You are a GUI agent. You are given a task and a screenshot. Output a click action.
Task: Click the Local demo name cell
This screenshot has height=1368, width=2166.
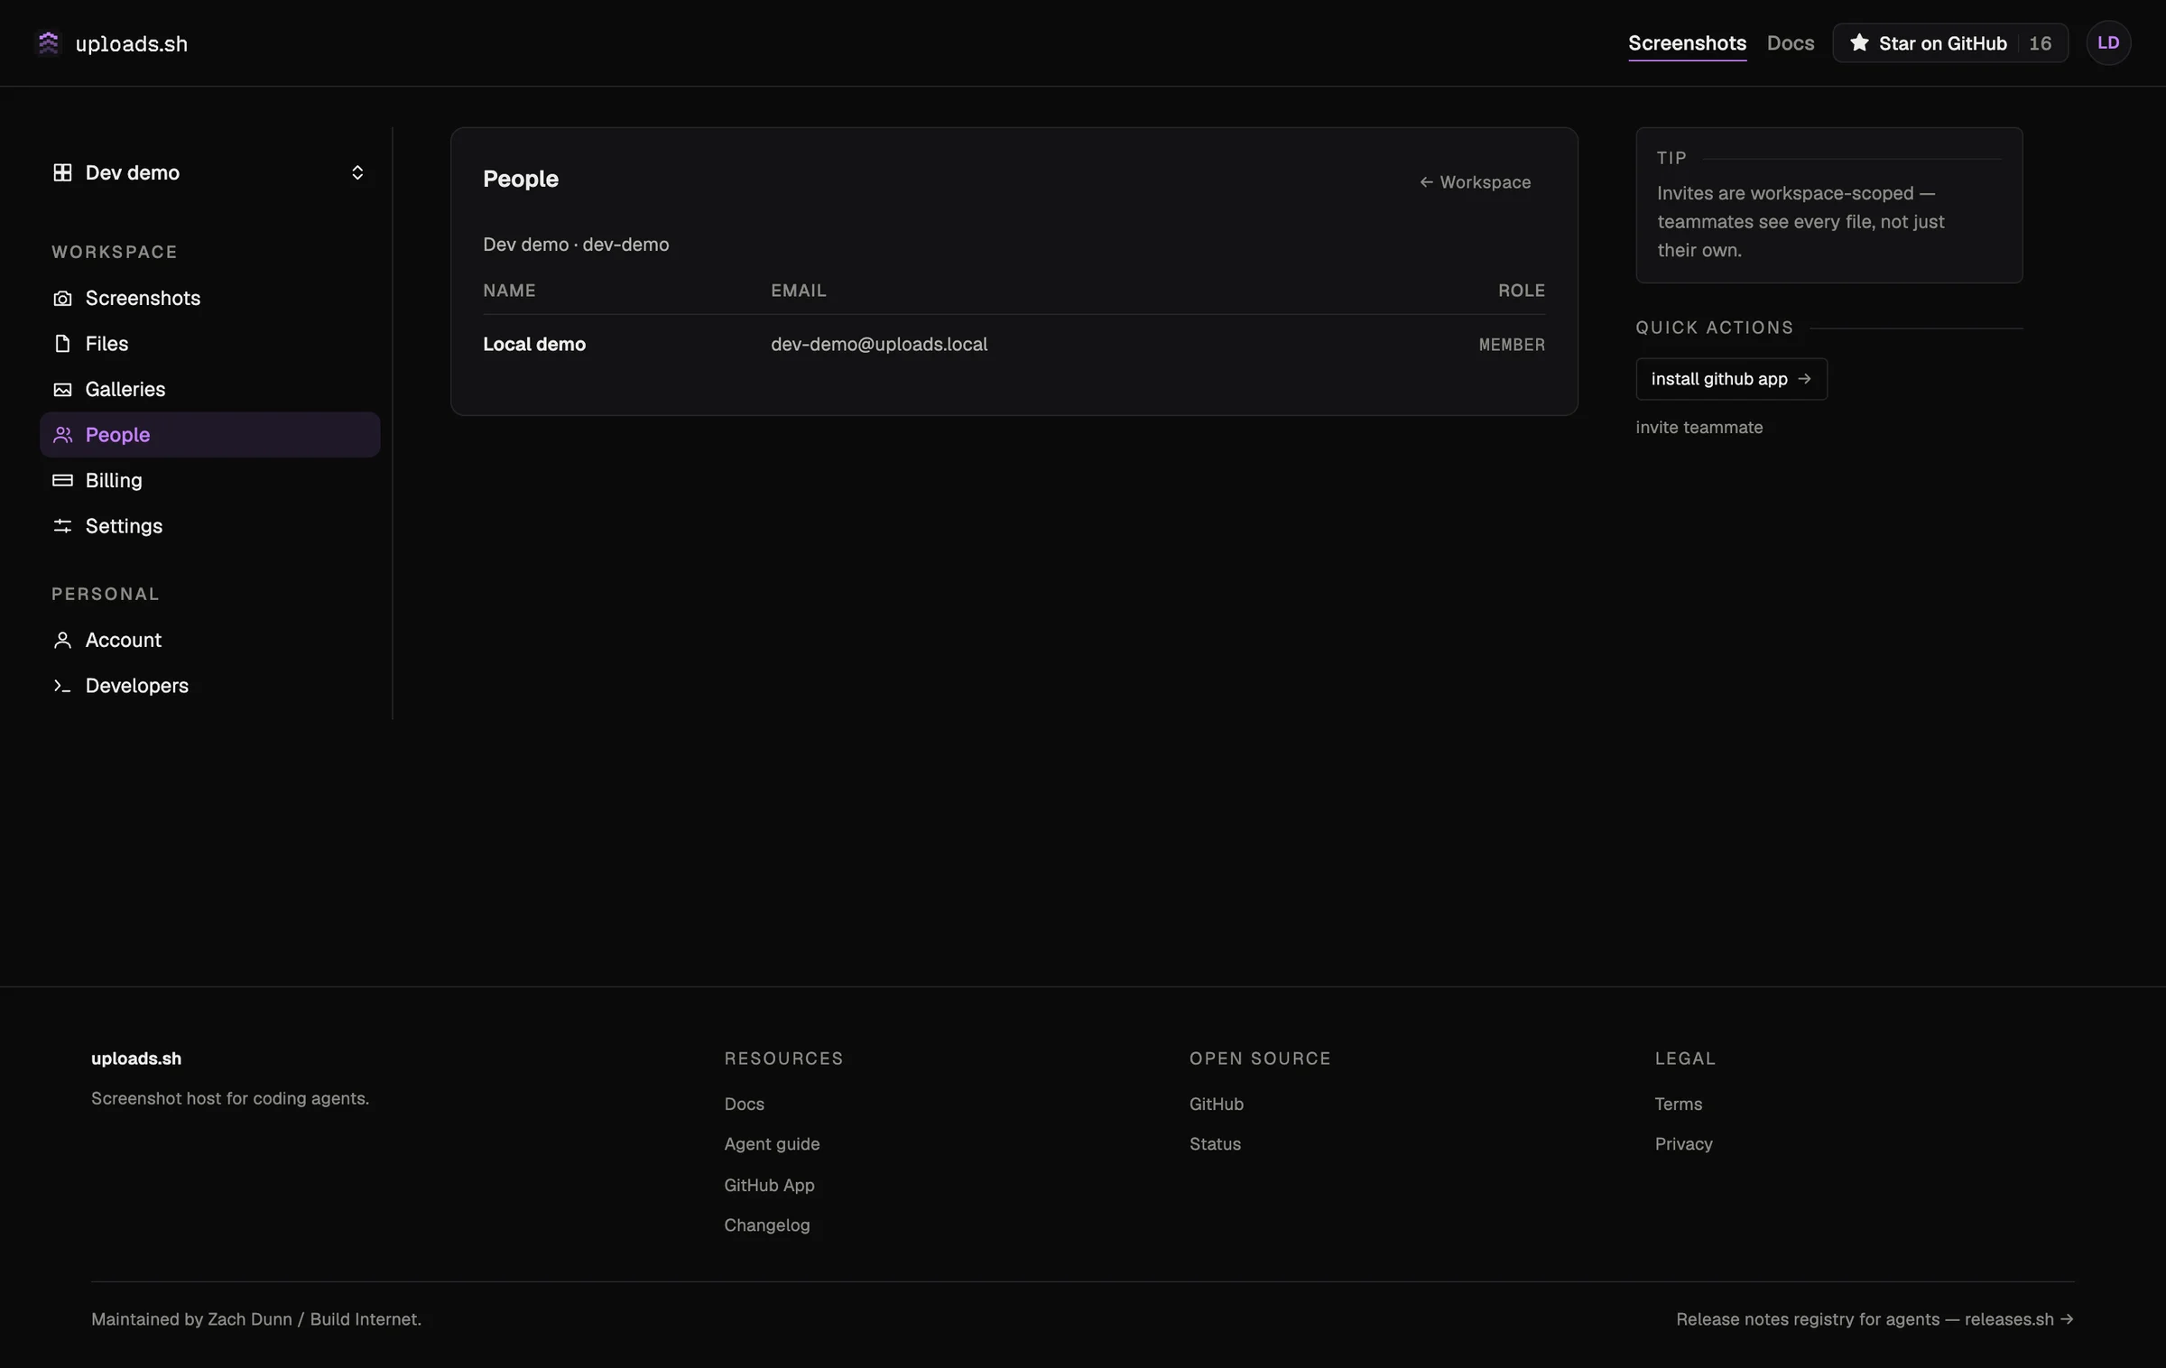(534, 344)
